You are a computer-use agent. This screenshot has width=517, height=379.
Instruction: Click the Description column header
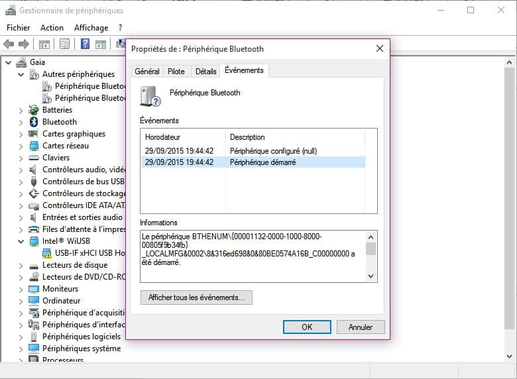pos(296,137)
